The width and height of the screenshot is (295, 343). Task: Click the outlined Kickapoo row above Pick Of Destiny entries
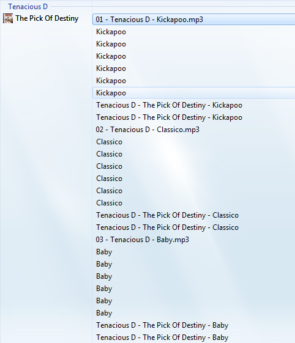(x=194, y=93)
